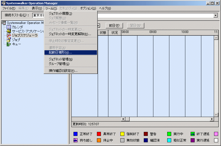Click the blue 正常終了 color swatch

[x=75, y=134]
